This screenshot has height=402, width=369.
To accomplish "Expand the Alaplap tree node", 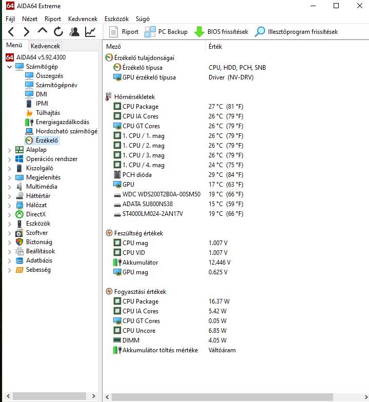I will point(9,150).
